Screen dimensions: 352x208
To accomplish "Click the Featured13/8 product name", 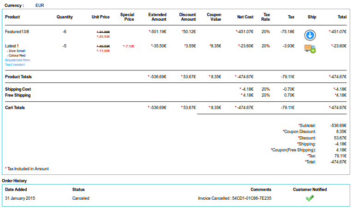I will tap(17, 32).
